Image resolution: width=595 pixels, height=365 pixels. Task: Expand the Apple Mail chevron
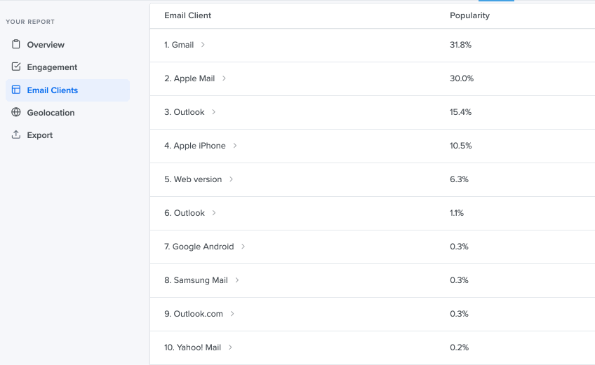pos(224,78)
